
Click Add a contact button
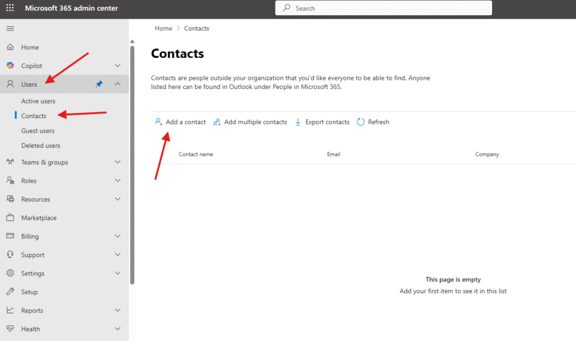(x=181, y=122)
